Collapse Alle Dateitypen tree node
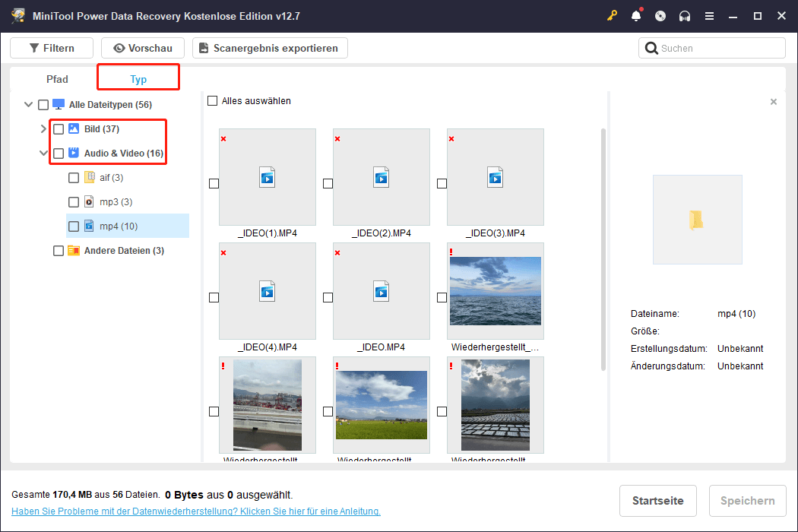This screenshot has height=532, width=798. [28, 104]
